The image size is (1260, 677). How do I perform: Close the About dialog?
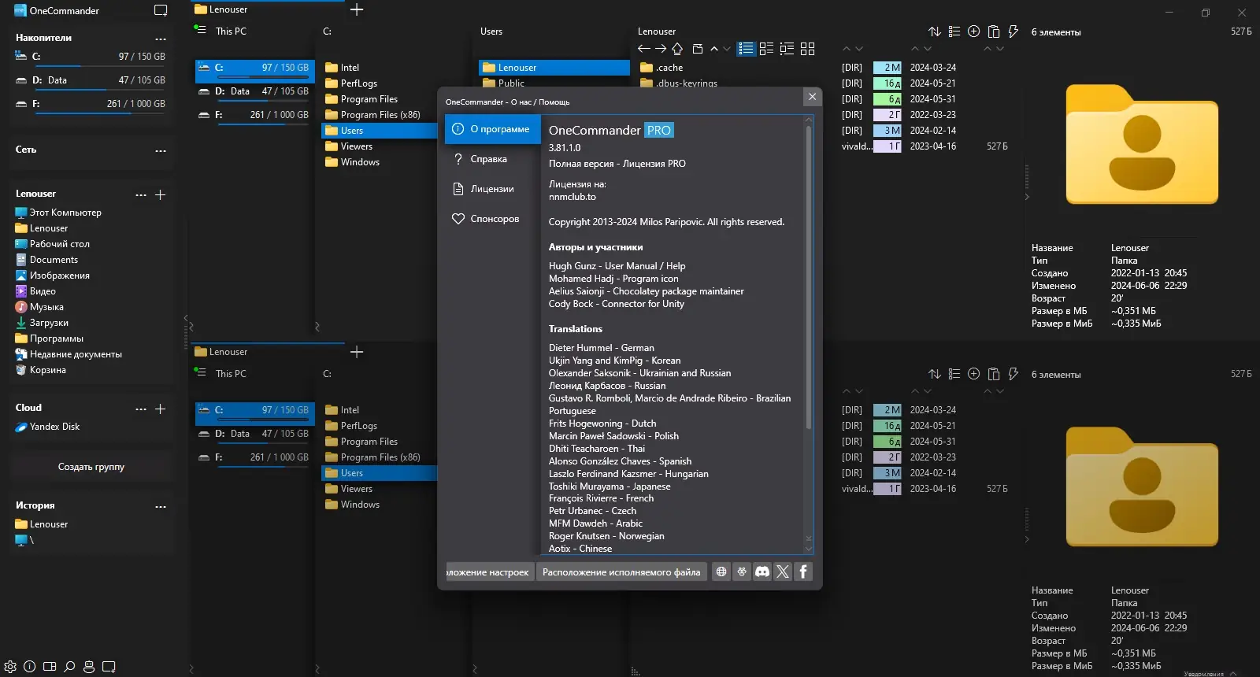tap(813, 97)
